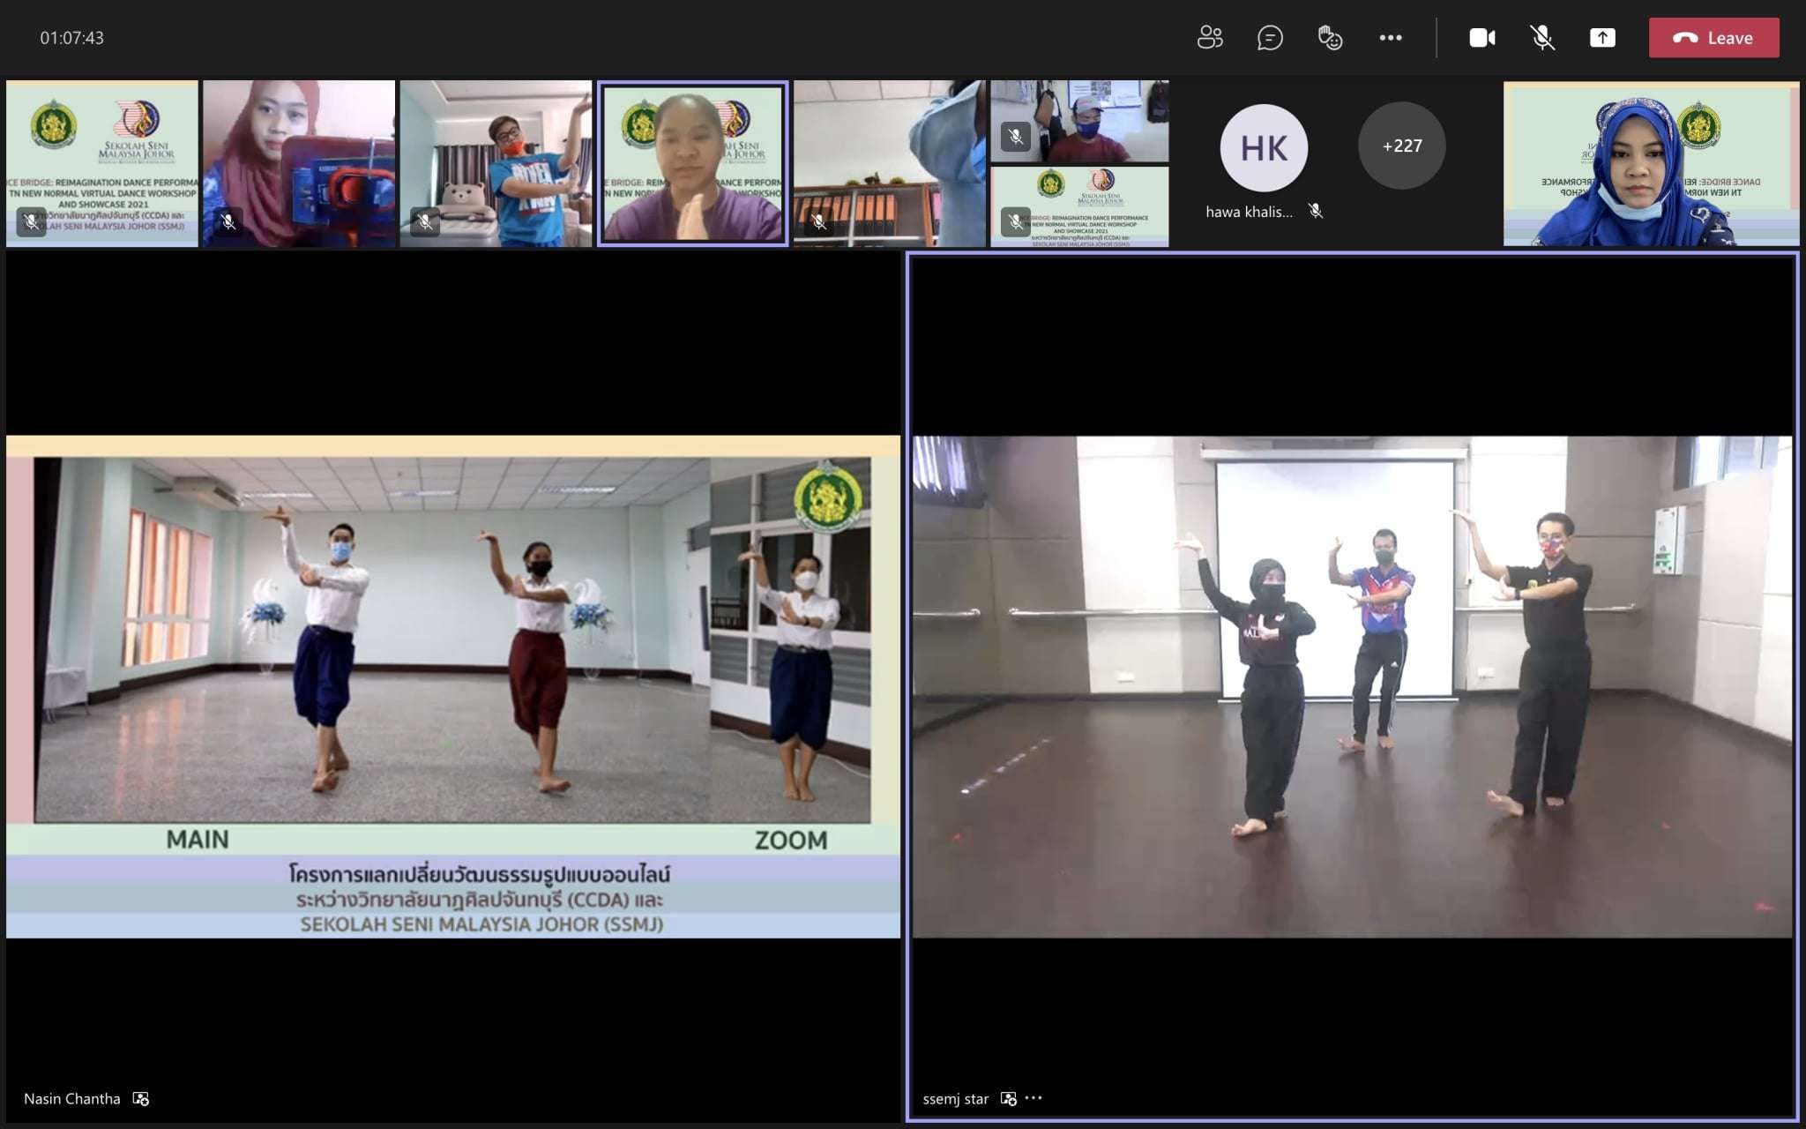Select the HK hawa khalis avatar
Screen dimensions: 1806x1129
click(x=1263, y=148)
